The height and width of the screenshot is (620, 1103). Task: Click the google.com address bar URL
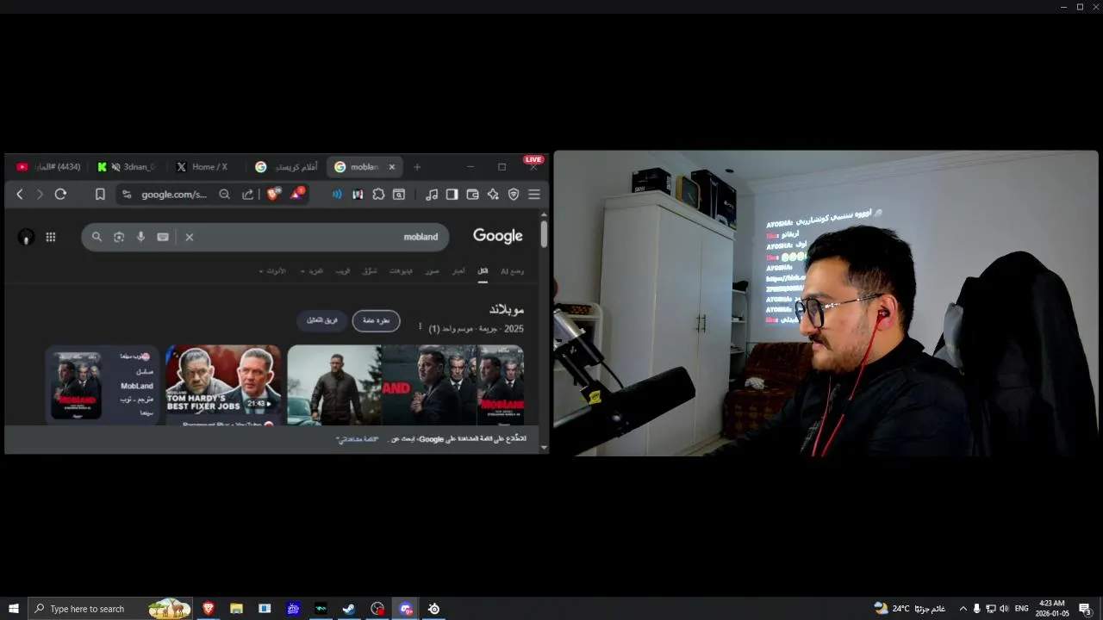174,195
